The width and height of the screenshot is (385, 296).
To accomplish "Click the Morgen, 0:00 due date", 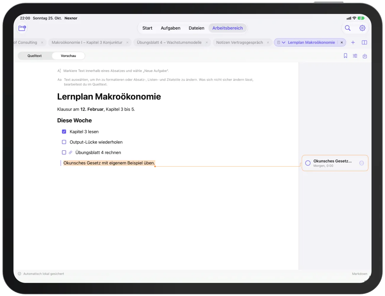I will coord(323,166).
